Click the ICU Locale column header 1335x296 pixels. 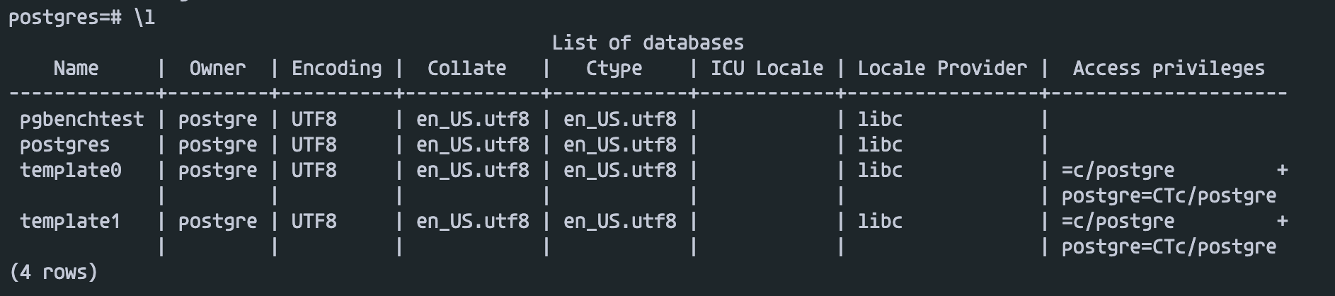pos(767,69)
